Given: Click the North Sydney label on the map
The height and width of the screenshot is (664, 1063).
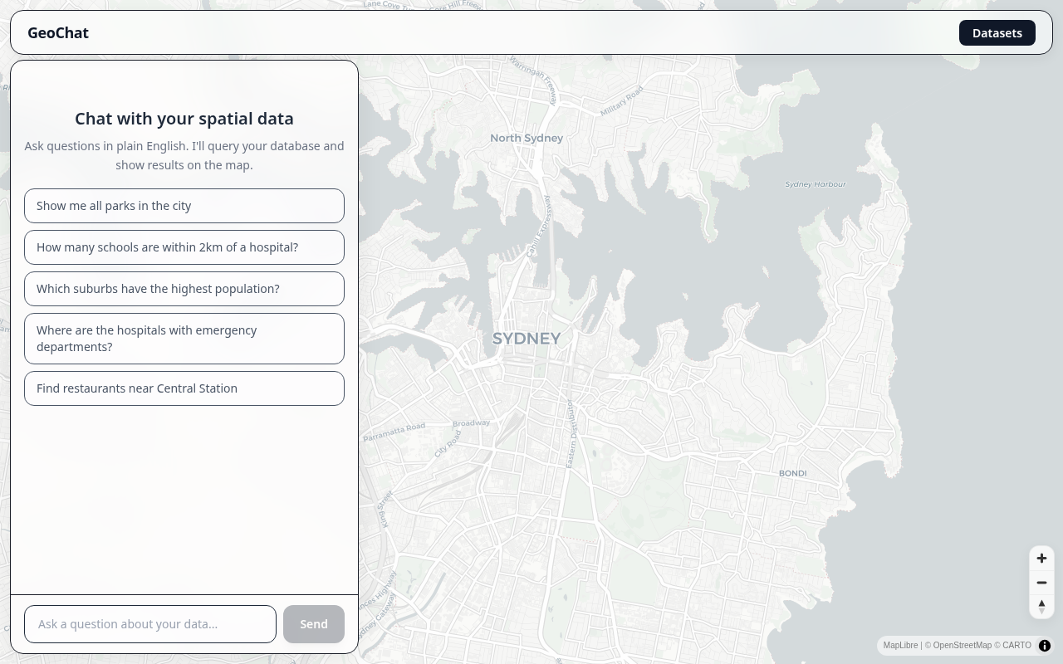Looking at the screenshot, I should (527, 138).
